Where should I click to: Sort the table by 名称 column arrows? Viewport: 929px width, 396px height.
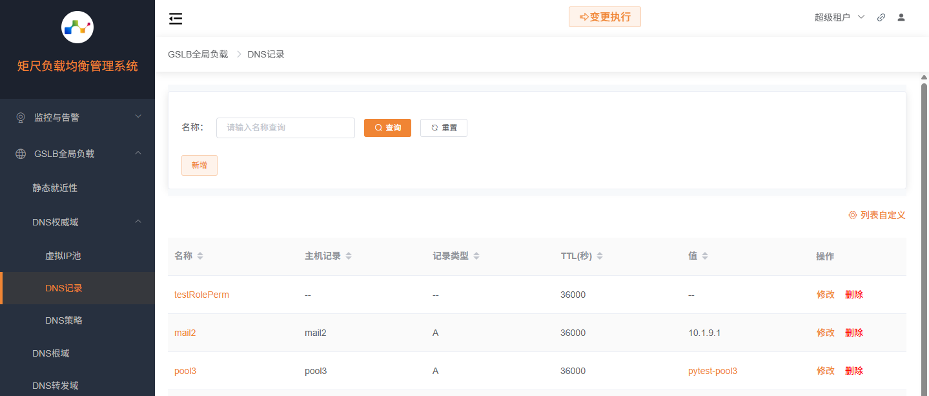click(x=199, y=255)
